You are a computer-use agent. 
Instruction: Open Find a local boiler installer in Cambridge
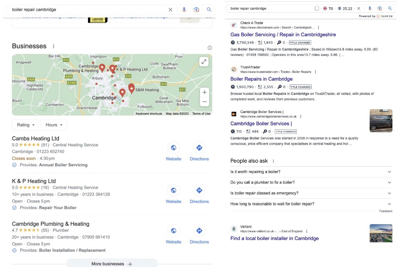tap(274, 238)
